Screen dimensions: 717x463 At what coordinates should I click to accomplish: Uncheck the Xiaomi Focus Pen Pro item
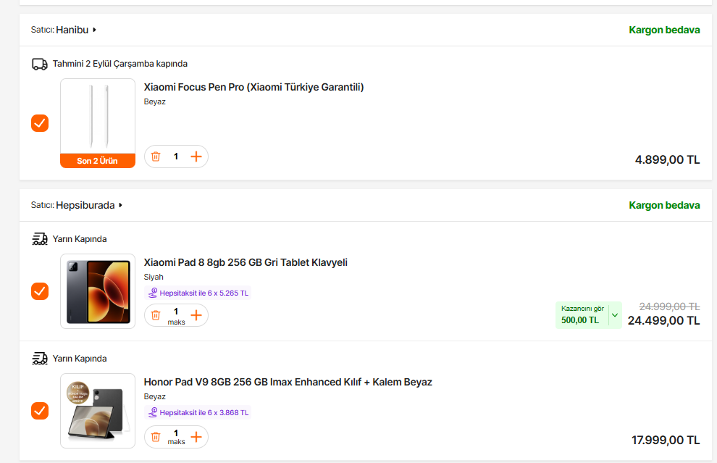click(40, 123)
